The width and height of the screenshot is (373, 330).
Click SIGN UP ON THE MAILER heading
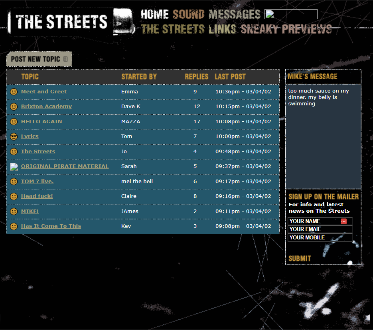(324, 197)
